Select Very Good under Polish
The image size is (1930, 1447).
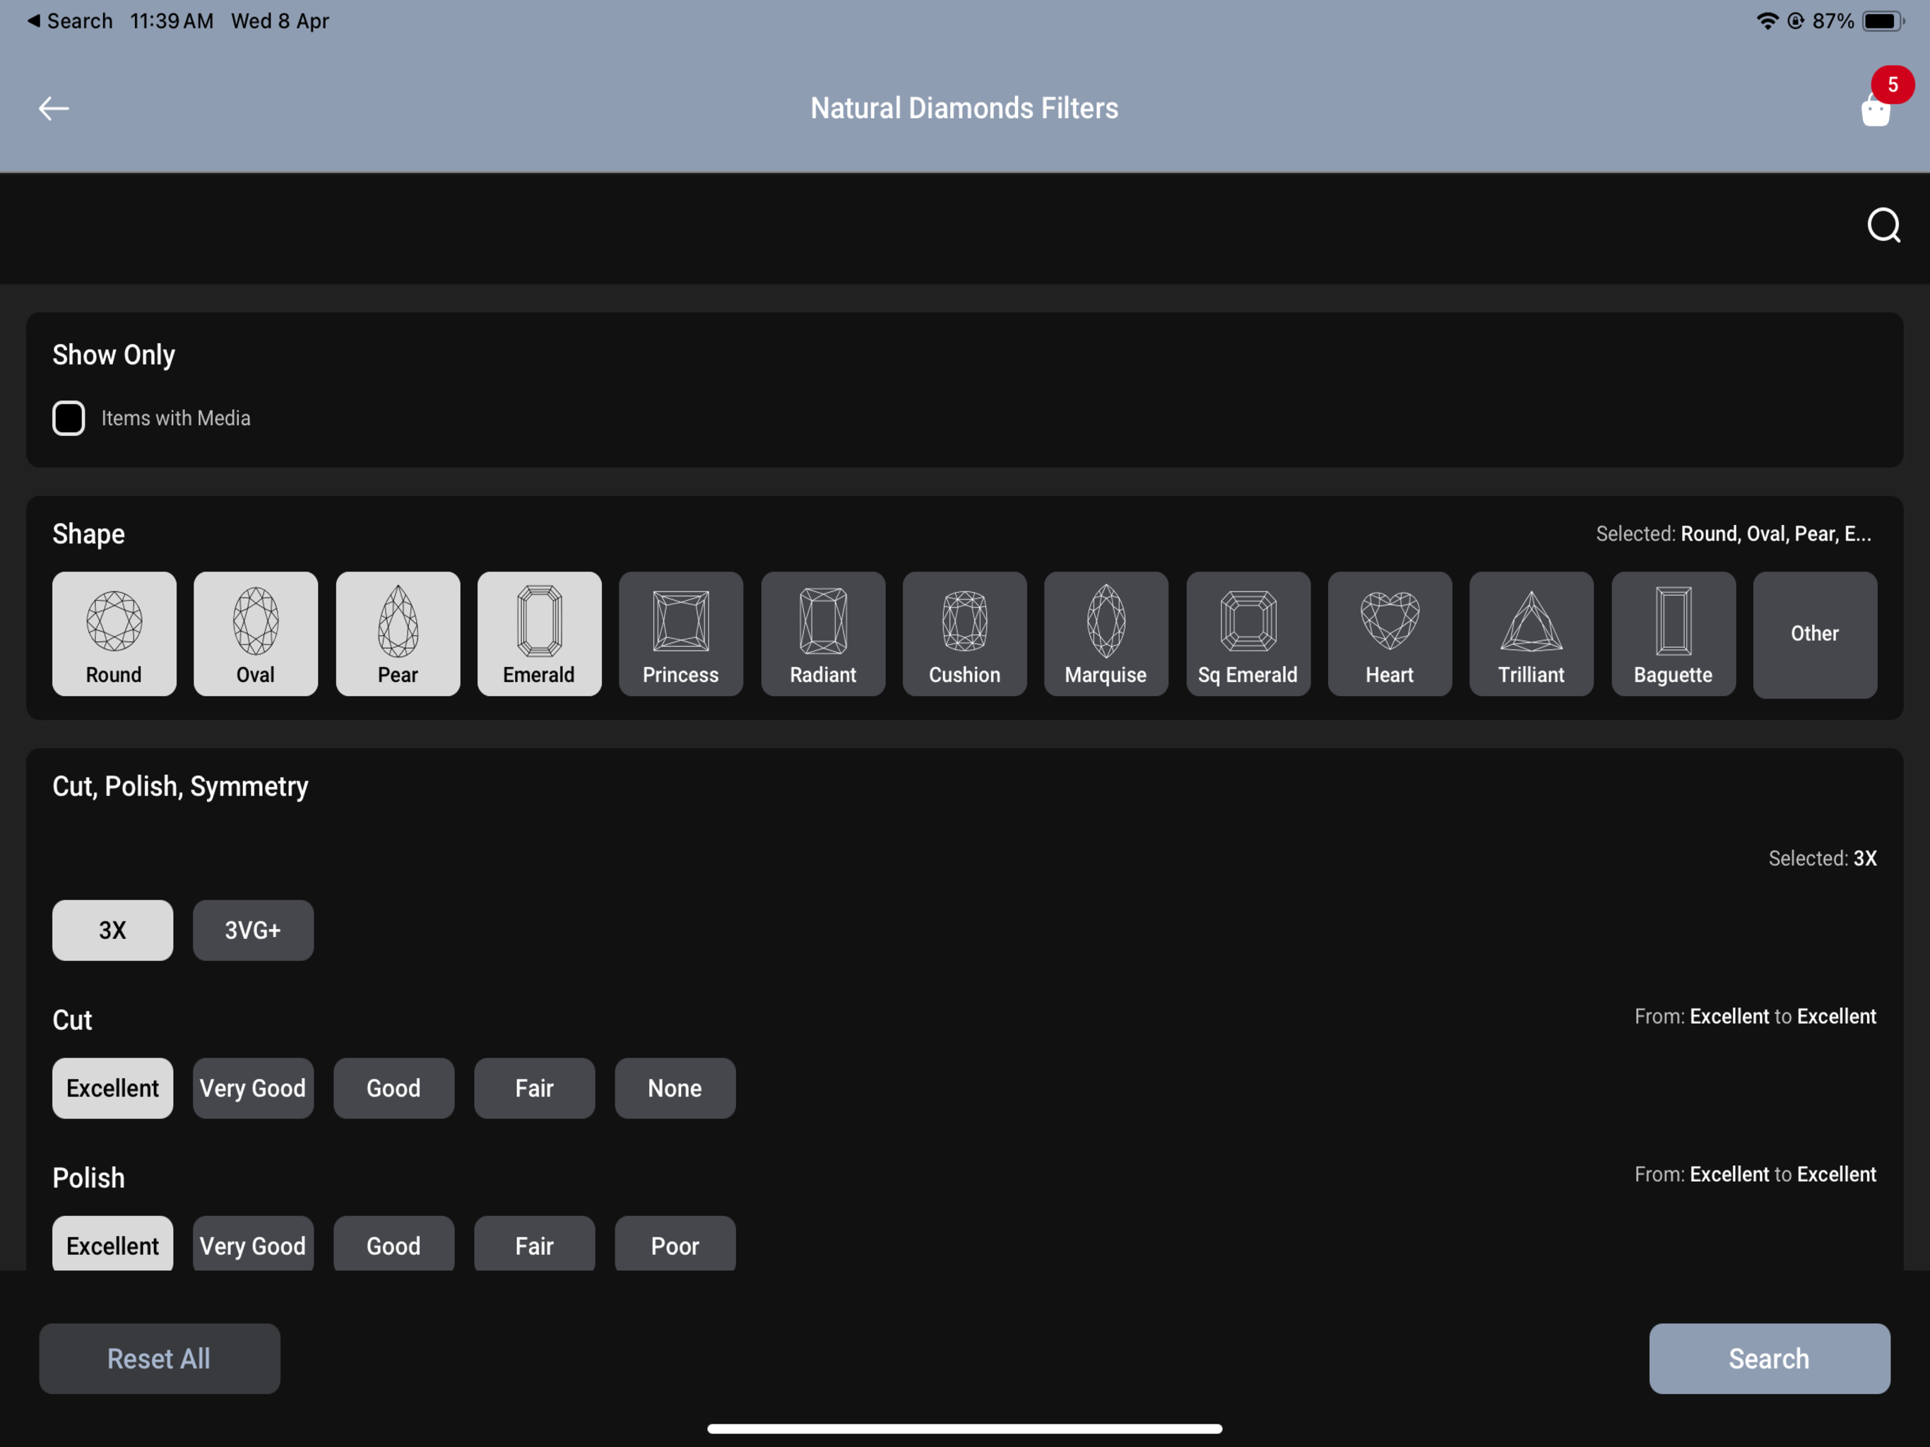[253, 1244]
